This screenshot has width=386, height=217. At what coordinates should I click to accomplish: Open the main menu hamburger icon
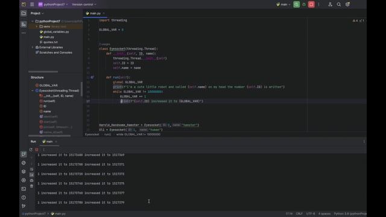pos(32,4)
